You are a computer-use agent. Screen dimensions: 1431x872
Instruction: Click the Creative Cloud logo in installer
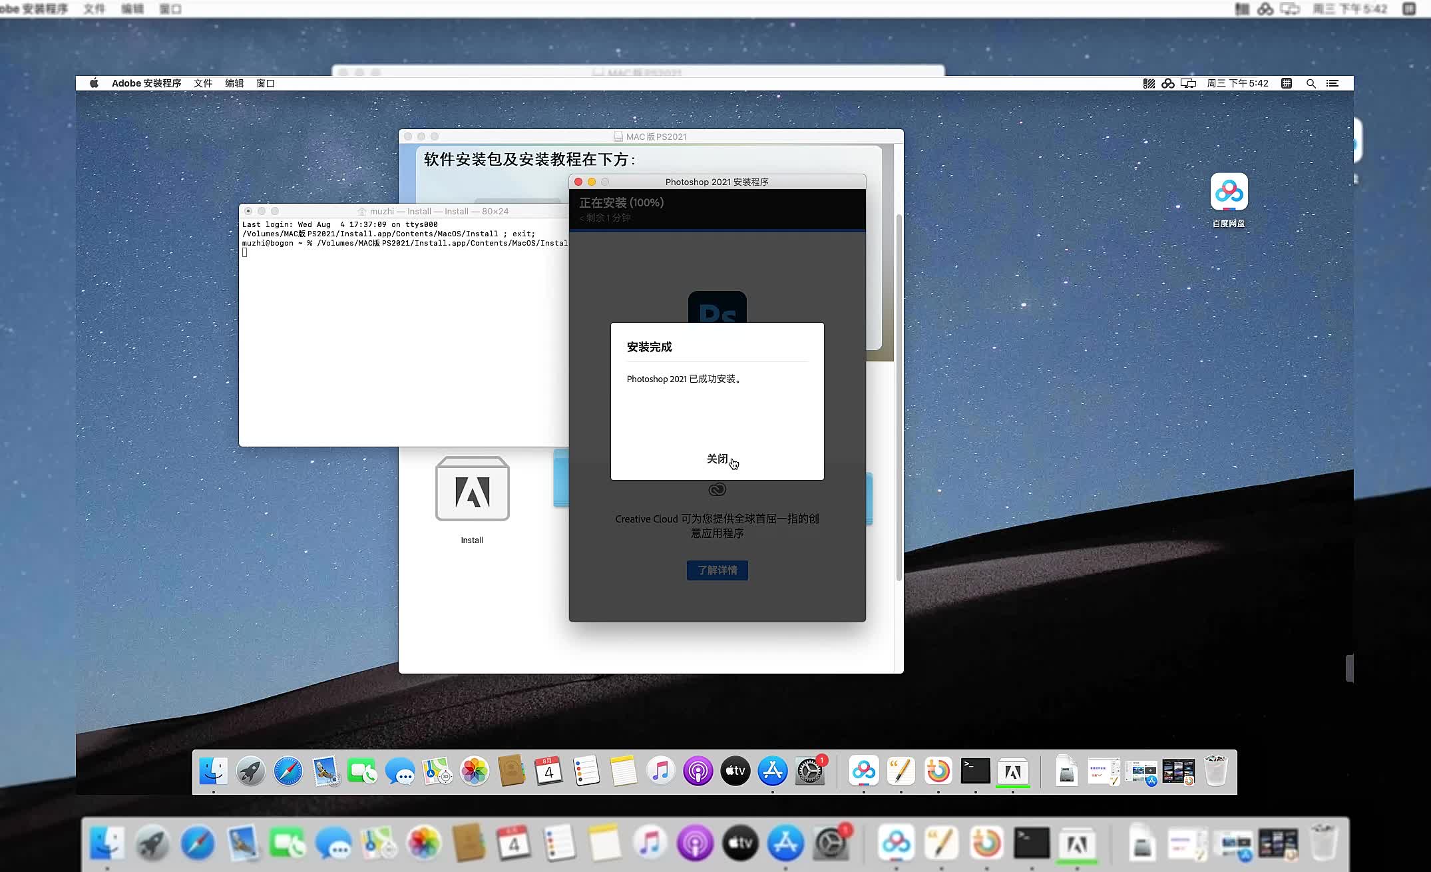point(717,490)
